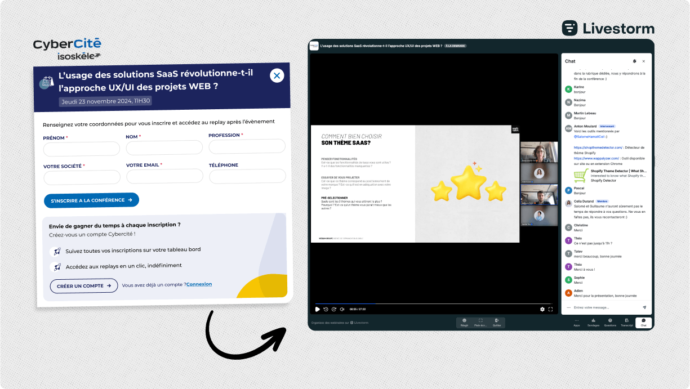Play the webinar replay video
Screen dimensions: 690x389
click(x=317, y=309)
